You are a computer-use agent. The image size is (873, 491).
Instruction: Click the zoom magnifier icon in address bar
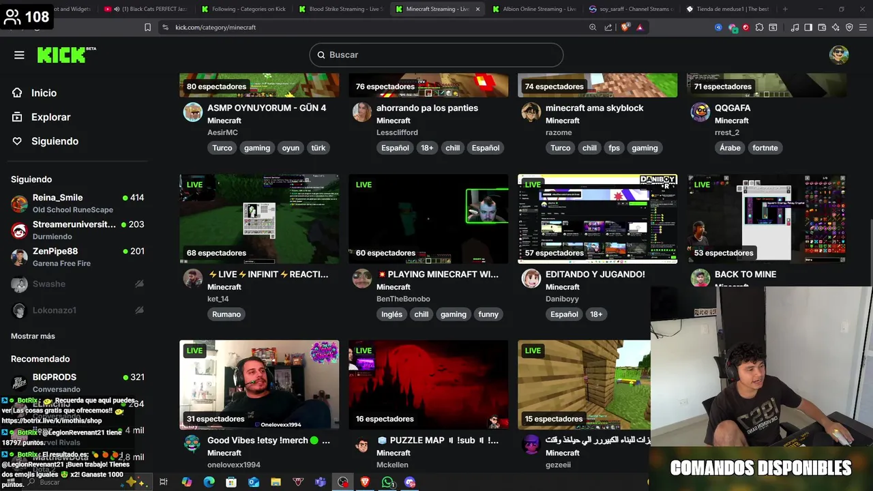pyautogui.click(x=593, y=27)
